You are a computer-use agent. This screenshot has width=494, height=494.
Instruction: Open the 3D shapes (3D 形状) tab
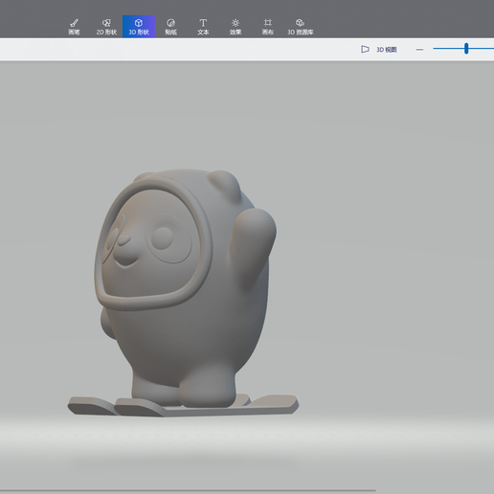pos(139,27)
